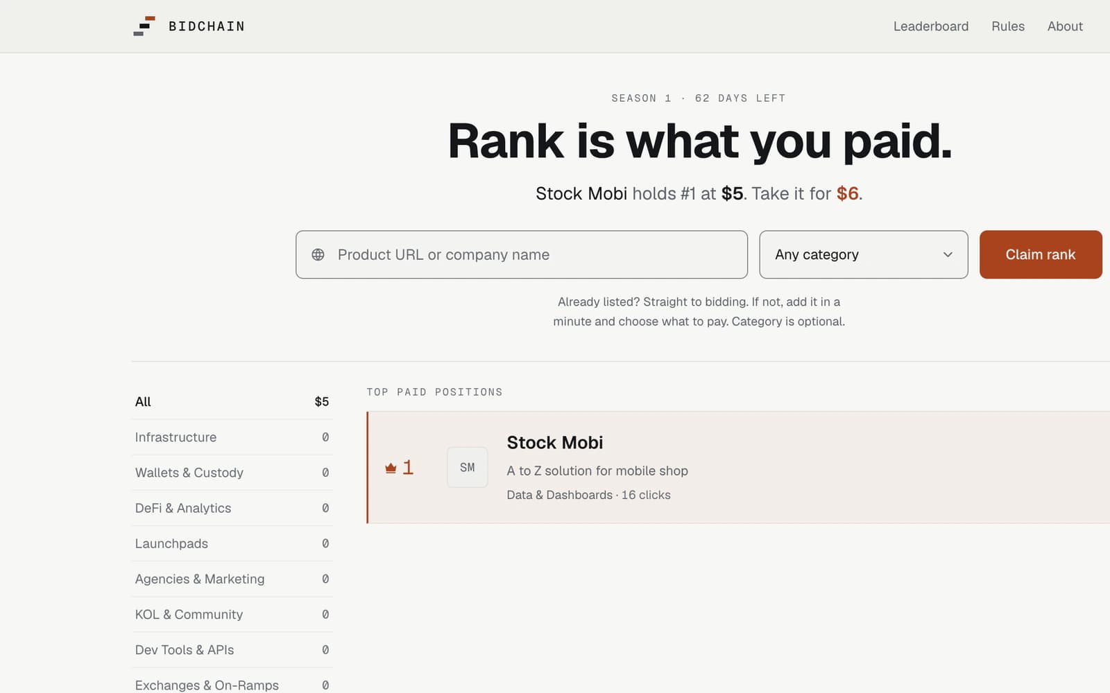Click the $5 amount beside All
1110x693 pixels.
(322, 402)
